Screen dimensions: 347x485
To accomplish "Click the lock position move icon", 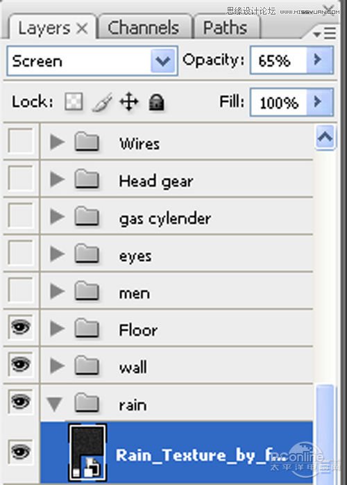I will (129, 101).
